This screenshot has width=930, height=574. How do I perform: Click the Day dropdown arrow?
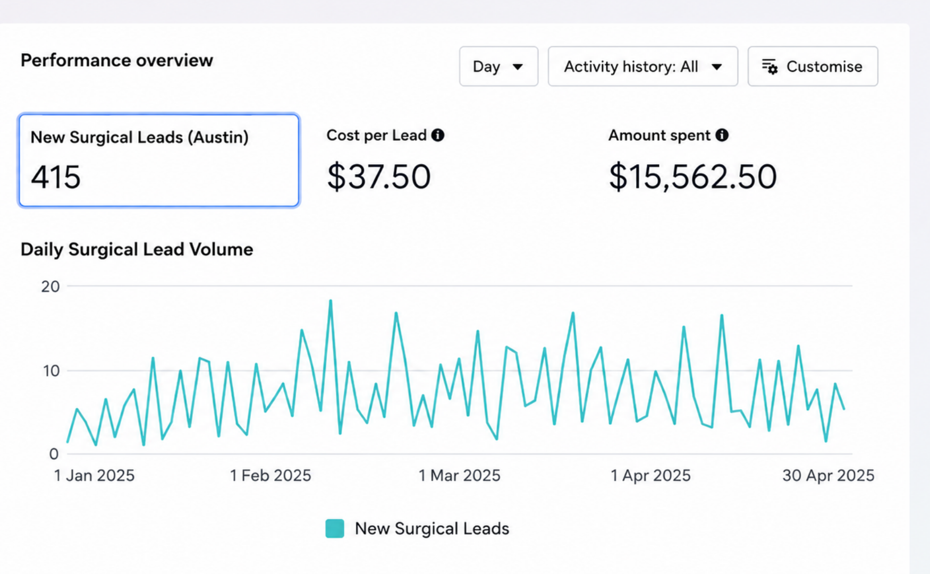(518, 67)
